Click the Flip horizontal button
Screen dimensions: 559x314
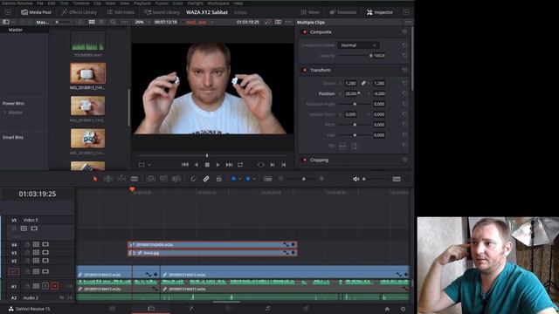[342, 146]
